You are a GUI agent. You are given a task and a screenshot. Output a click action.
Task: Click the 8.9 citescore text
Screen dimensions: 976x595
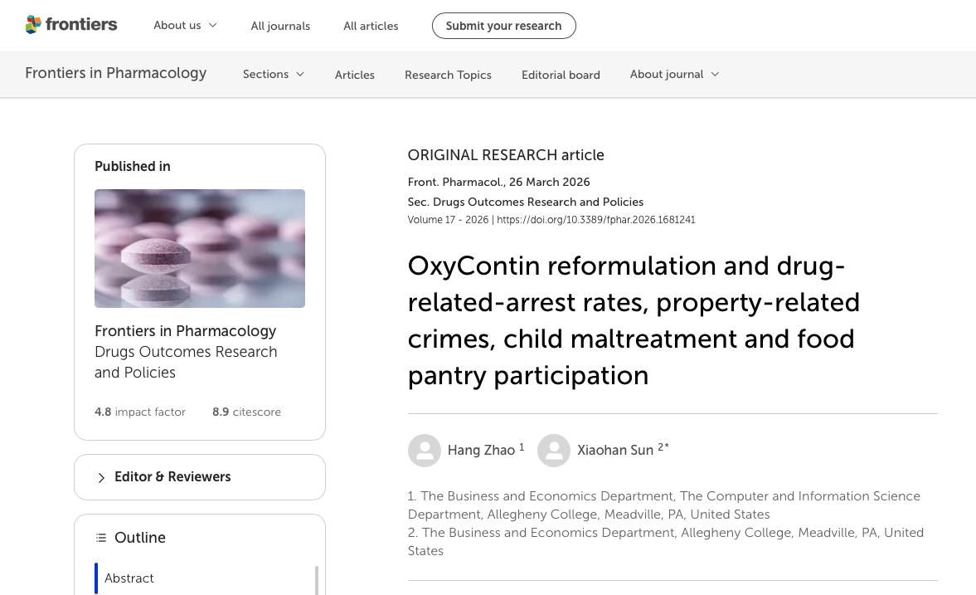click(246, 412)
